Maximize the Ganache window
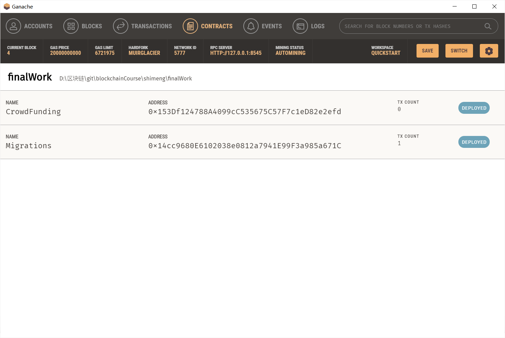505x338 pixels. click(x=474, y=6)
